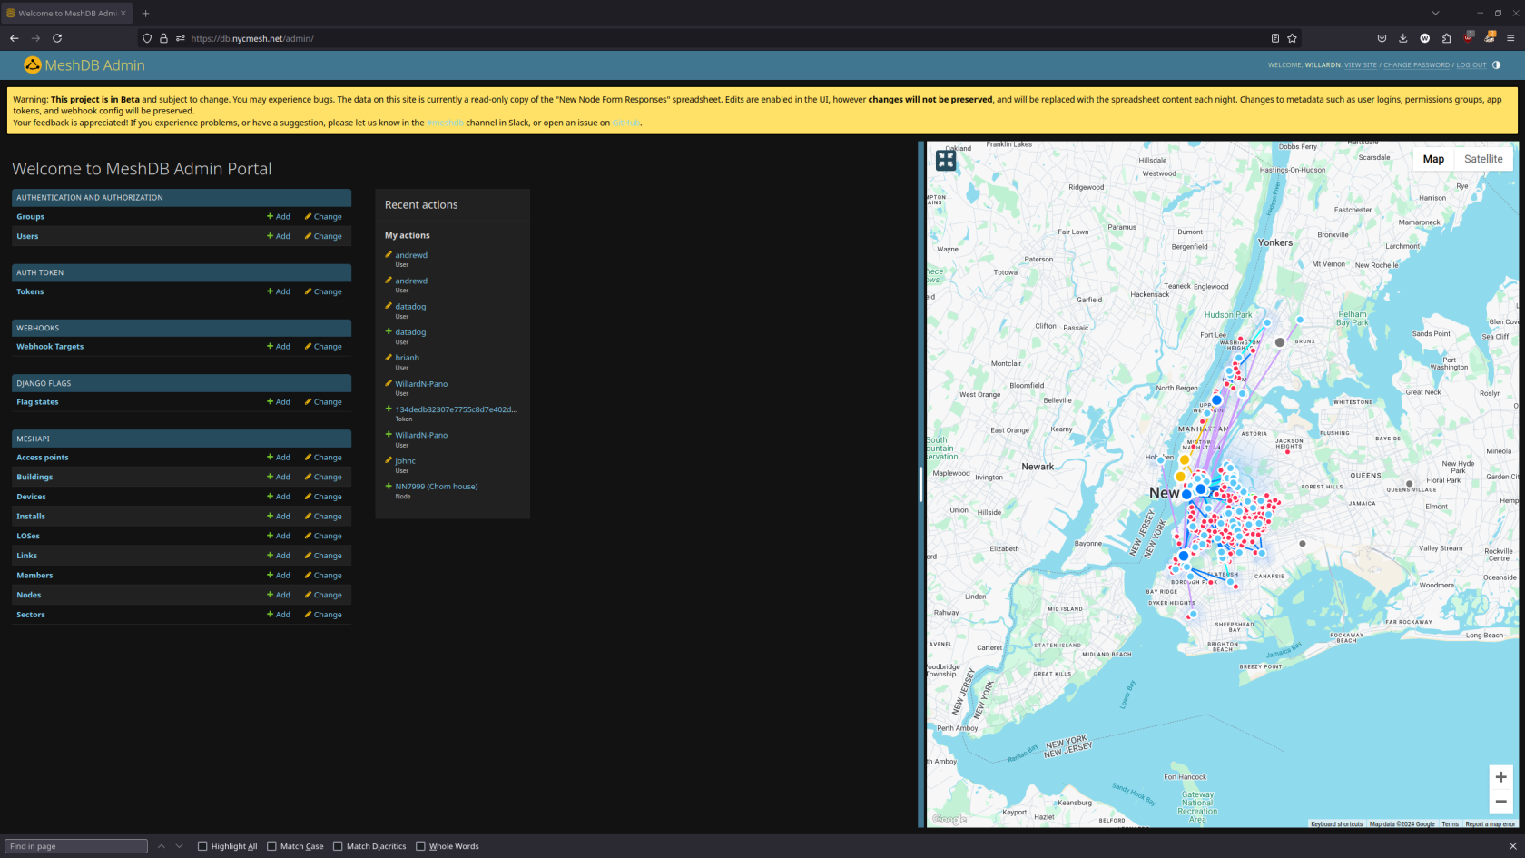Add a new Token
This screenshot has height=858, width=1525.
279,291
